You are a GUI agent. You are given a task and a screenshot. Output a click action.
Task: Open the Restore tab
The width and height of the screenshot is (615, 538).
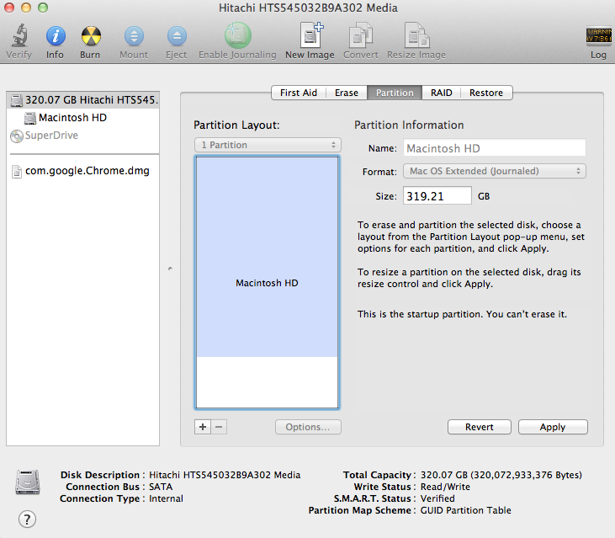pyautogui.click(x=486, y=93)
